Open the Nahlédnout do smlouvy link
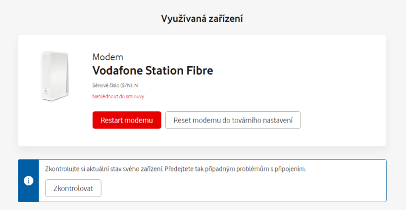 (x=118, y=97)
